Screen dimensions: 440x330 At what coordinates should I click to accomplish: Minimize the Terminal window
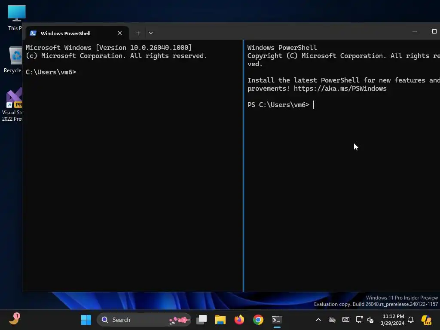[415, 31]
